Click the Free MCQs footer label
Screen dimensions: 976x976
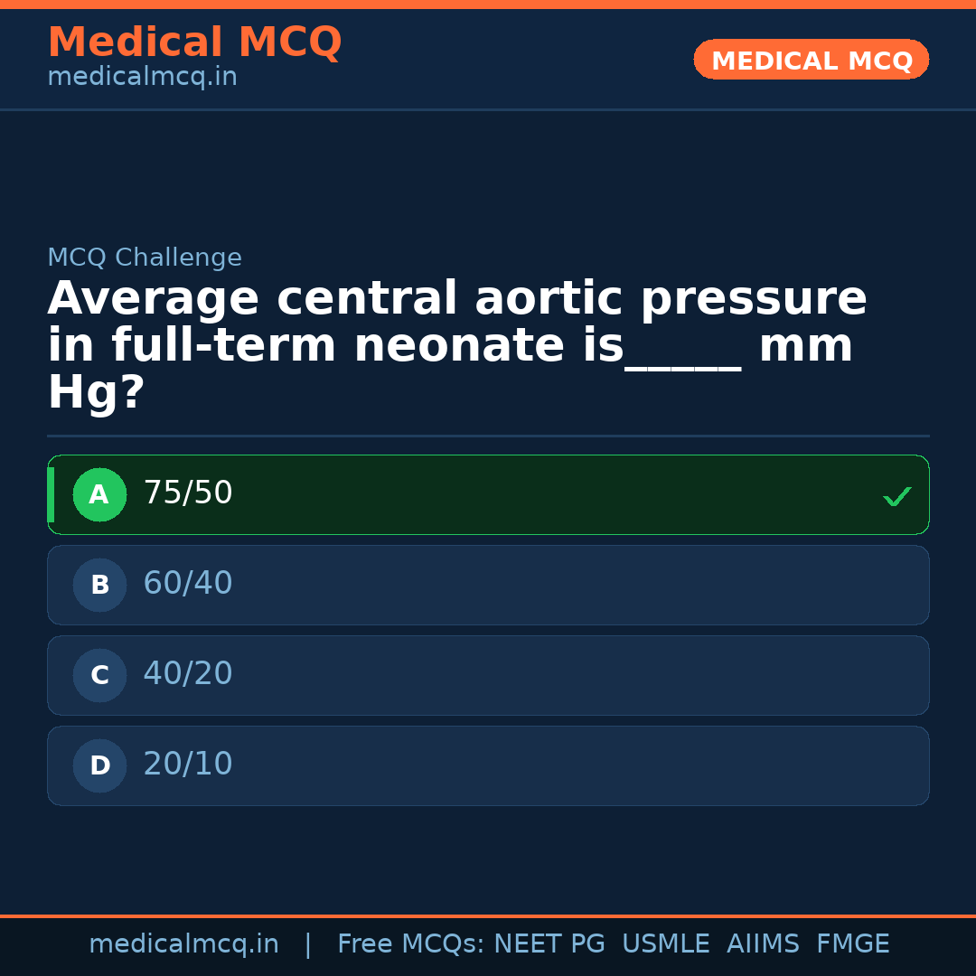(411, 944)
